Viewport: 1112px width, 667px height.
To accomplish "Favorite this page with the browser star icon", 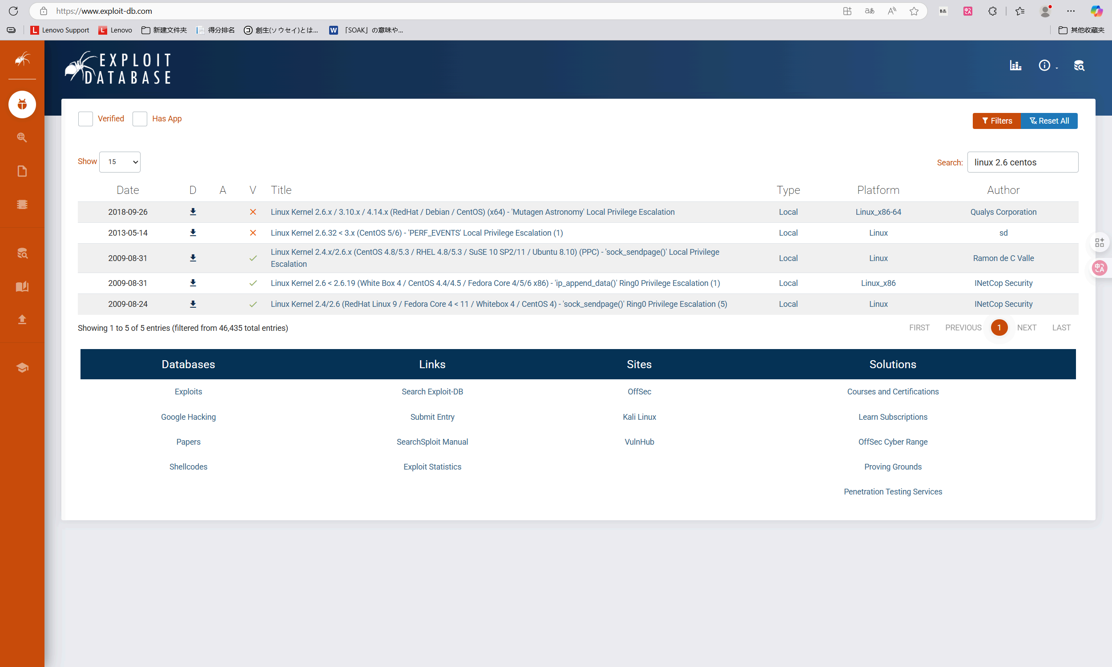I will pyautogui.click(x=914, y=11).
